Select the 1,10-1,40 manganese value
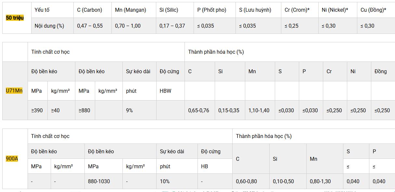 (259, 110)
